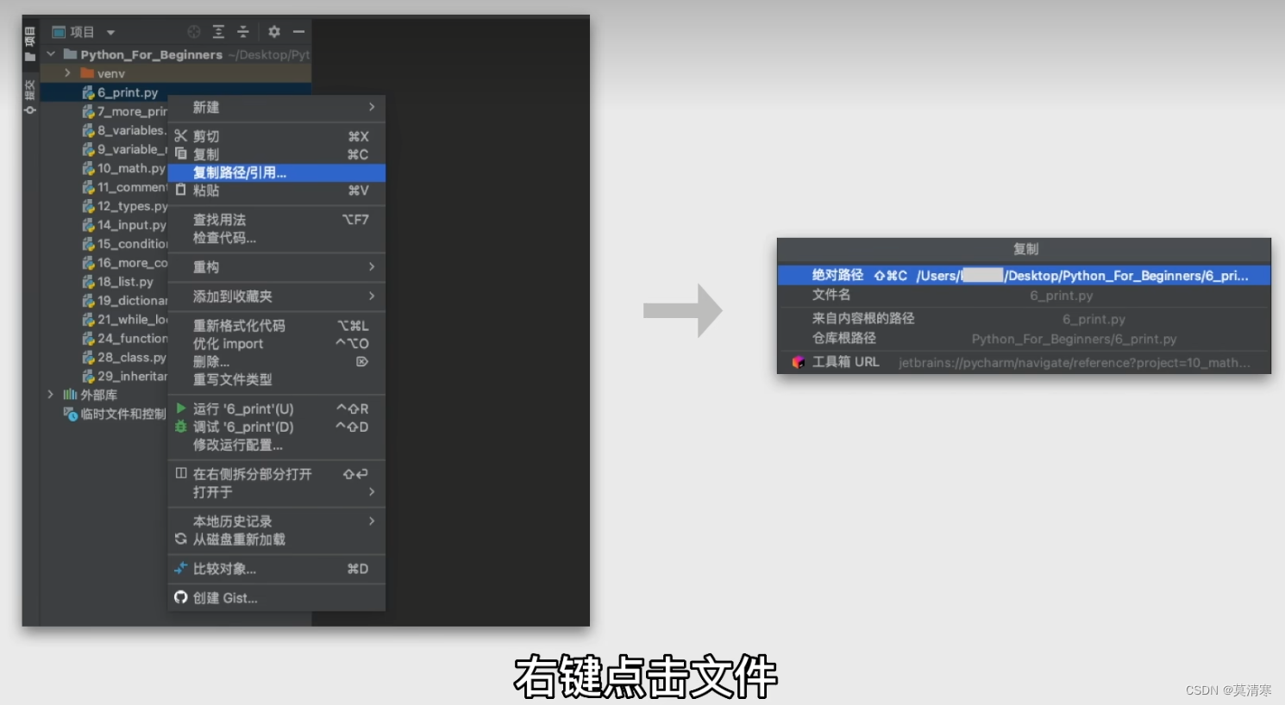Select 绝对路径 in copy popup
This screenshot has height=705, width=1285.
[1024, 275]
